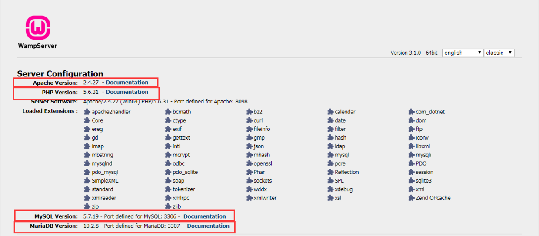The image size is (539, 236).
Task: Click the puzzle icon beside calendar
Action: (330, 112)
